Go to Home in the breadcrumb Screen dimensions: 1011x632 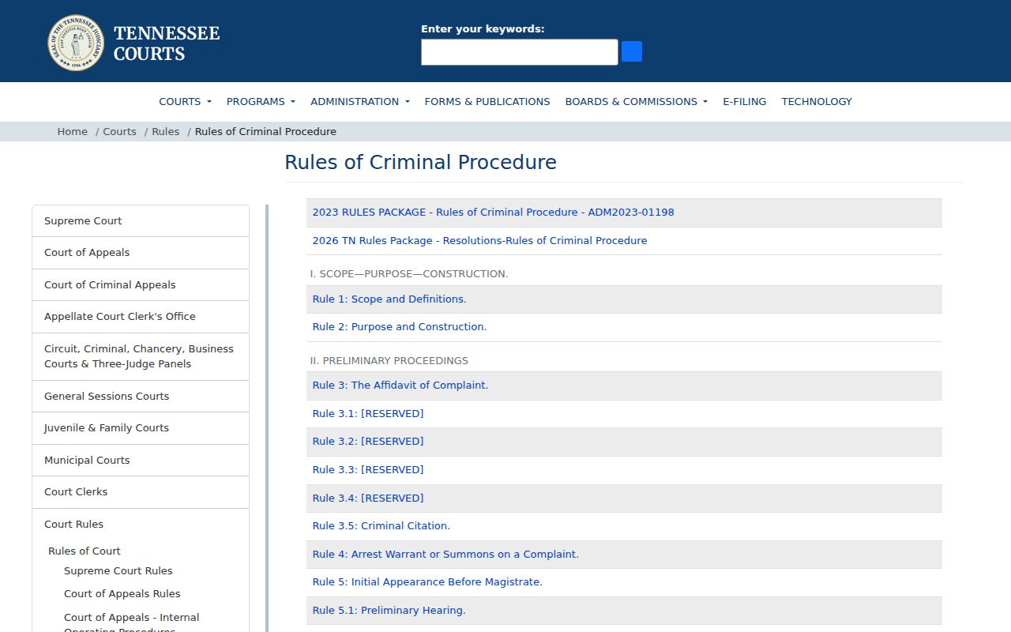click(73, 132)
